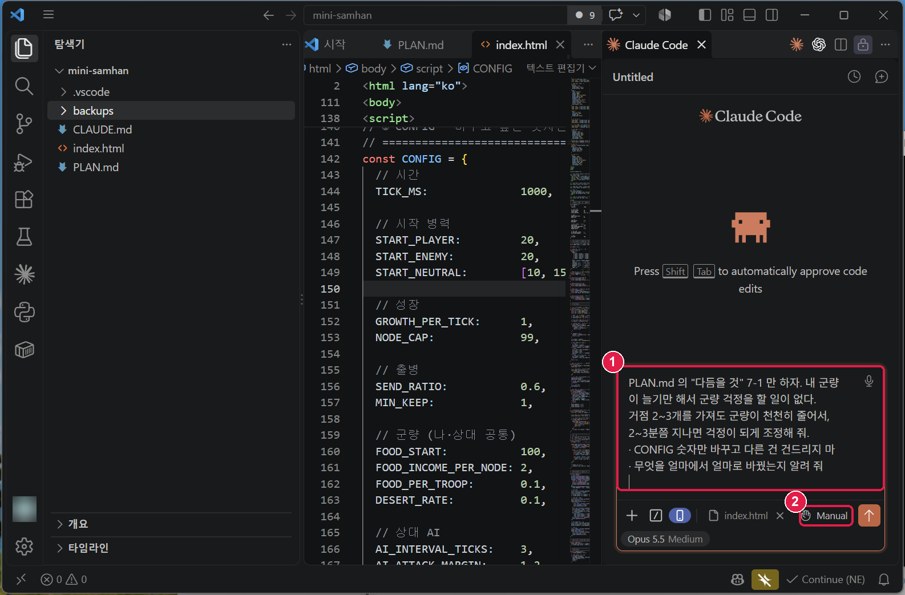Open the Search view in the activity bar

click(24, 86)
